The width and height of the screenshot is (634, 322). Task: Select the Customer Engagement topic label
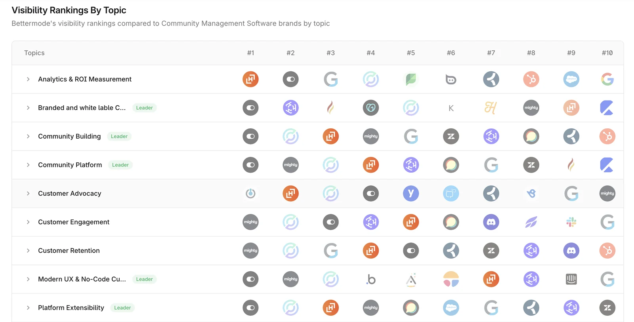coord(74,222)
